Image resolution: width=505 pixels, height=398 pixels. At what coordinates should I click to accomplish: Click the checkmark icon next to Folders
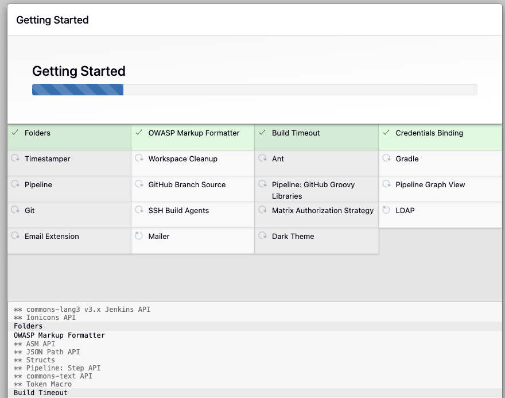[x=15, y=133]
